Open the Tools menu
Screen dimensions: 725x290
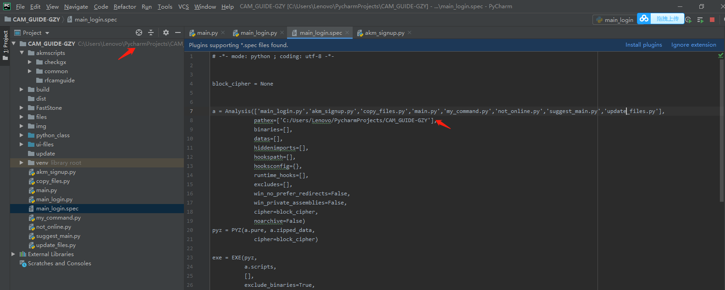point(165,6)
